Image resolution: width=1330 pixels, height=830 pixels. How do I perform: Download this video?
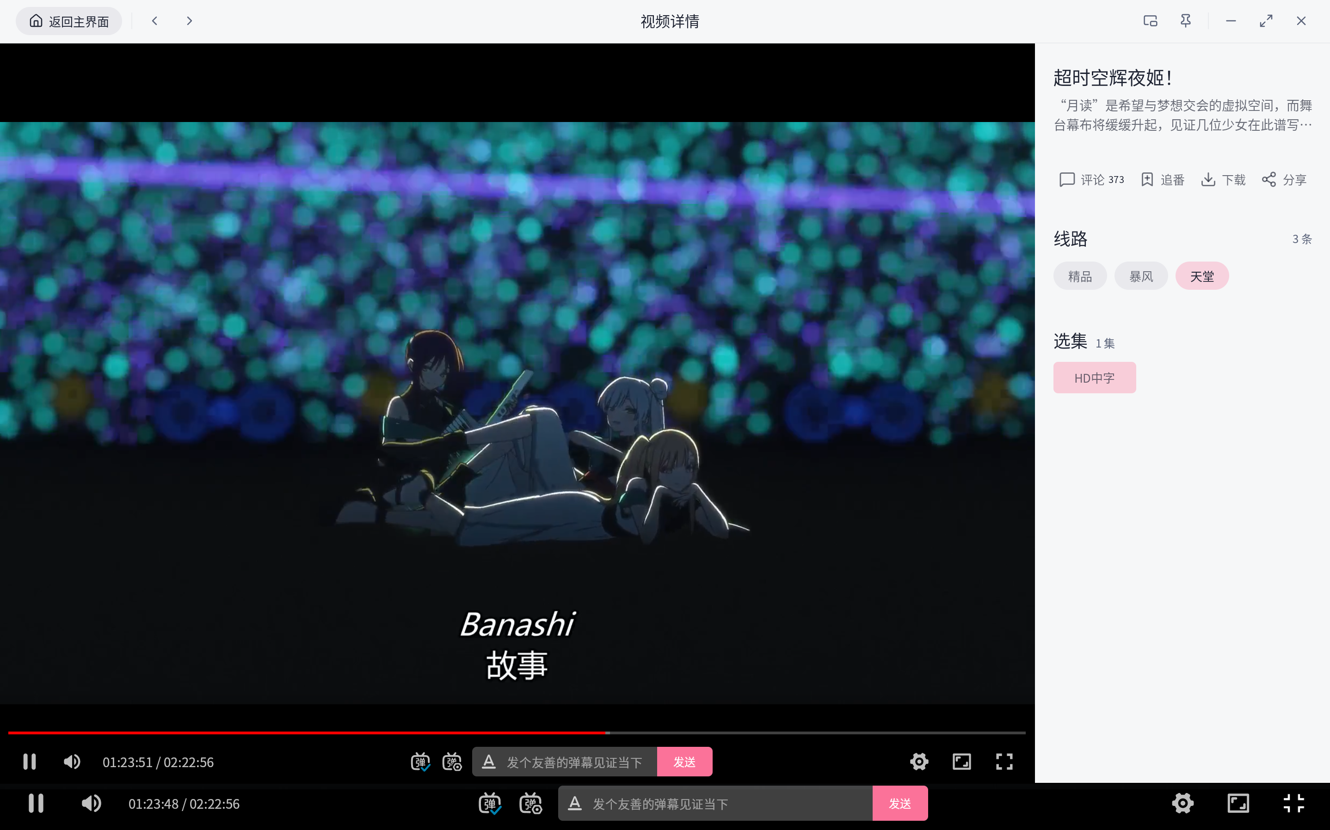(x=1223, y=179)
